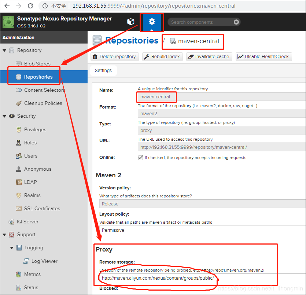Click the maven-central breadcrumb text
The width and height of the screenshot is (306, 295).
pyautogui.click(x=199, y=41)
